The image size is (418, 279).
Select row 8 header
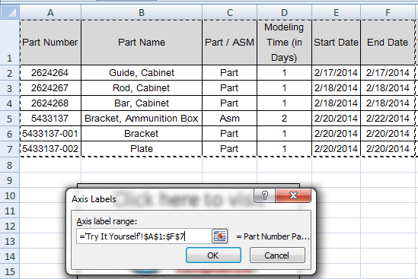[x=10, y=165]
